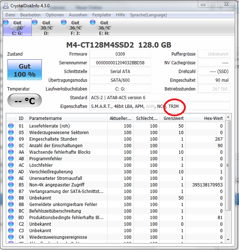The image size is (239, 250).
Task: Click the -- °C temperature button
Action: tap(25, 100)
